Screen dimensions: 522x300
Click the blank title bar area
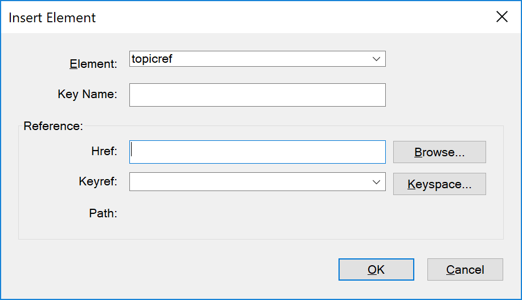point(285,17)
